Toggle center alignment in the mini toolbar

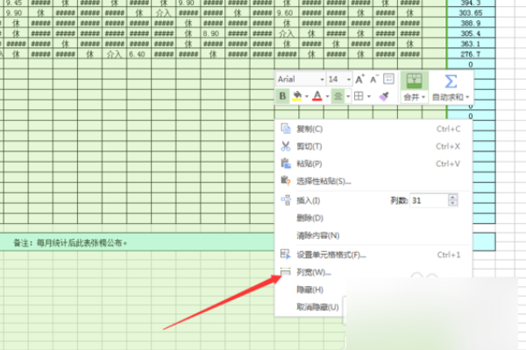[x=338, y=96]
